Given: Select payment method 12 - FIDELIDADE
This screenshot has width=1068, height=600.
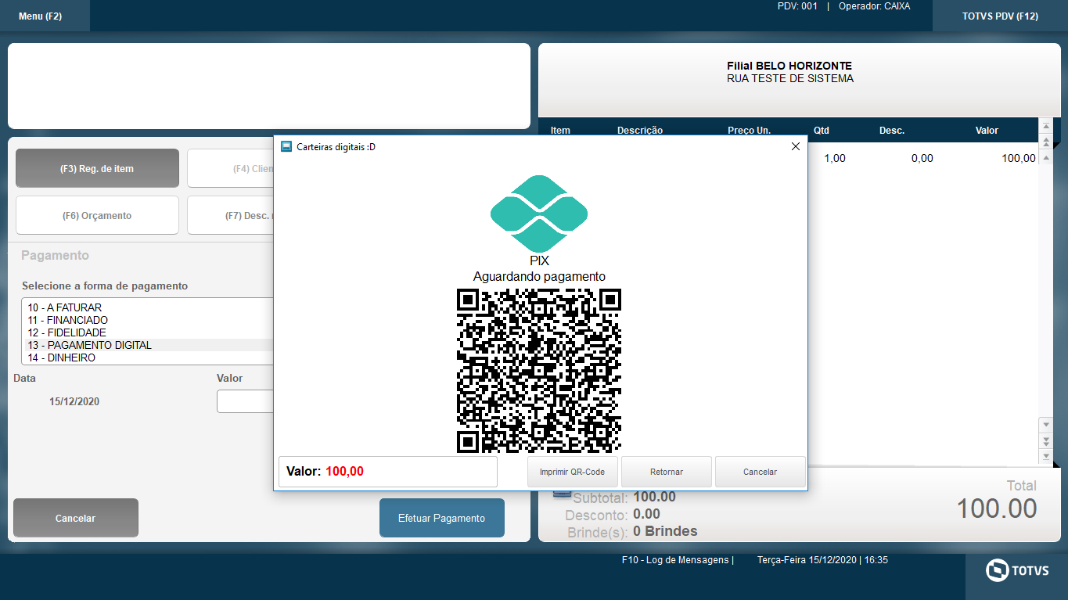Looking at the screenshot, I should coord(148,332).
